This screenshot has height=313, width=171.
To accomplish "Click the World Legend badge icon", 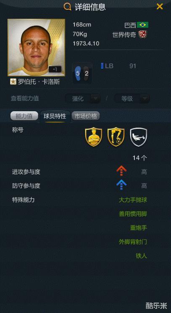I will [x=143, y=35].
